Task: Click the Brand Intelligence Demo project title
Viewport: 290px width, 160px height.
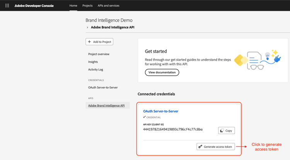Action: pyautogui.click(x=109, y=20)
